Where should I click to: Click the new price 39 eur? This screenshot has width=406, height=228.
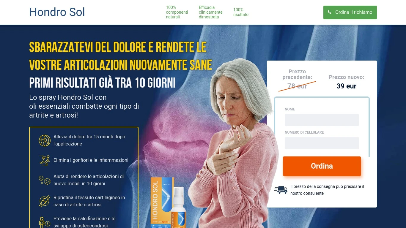346,86
